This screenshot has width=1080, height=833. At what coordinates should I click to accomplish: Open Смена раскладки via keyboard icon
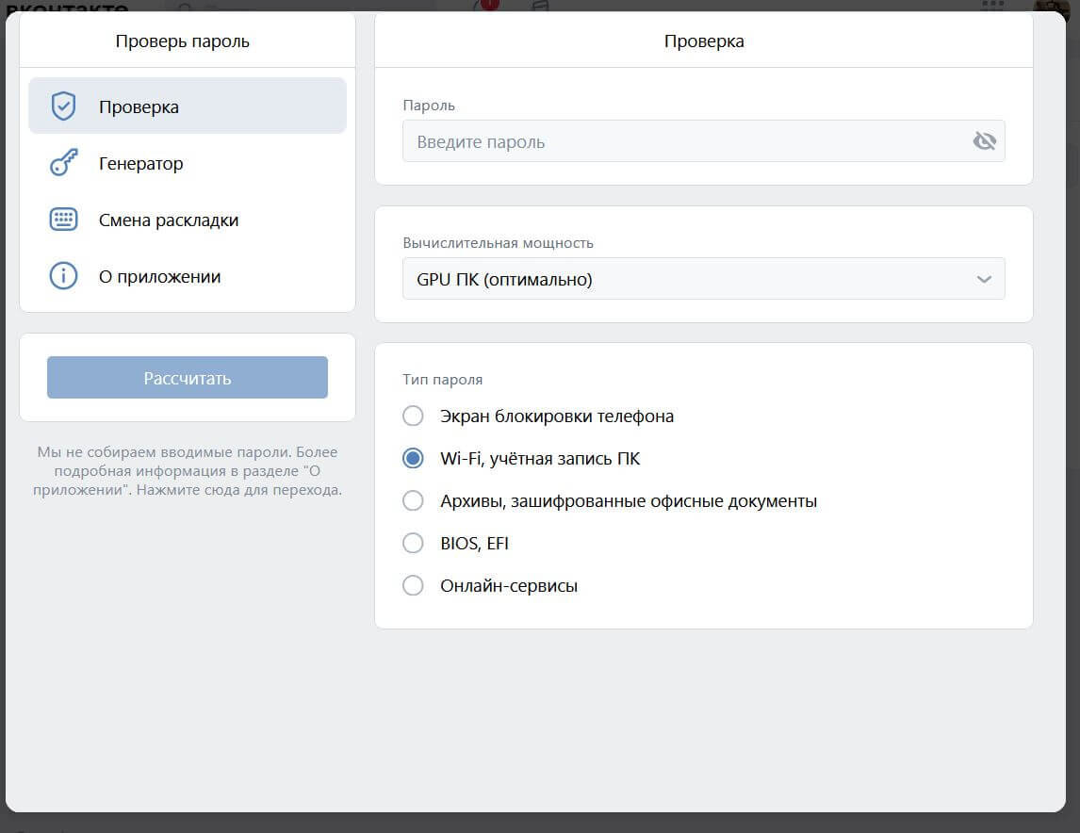click(62, 219)
